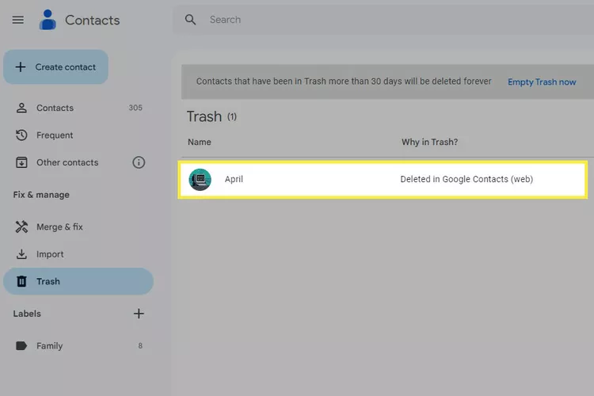Add a new label with plus icon

139,314
